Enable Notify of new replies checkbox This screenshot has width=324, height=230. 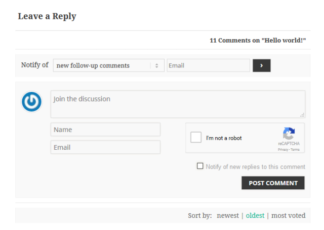[x=200, y=166]
